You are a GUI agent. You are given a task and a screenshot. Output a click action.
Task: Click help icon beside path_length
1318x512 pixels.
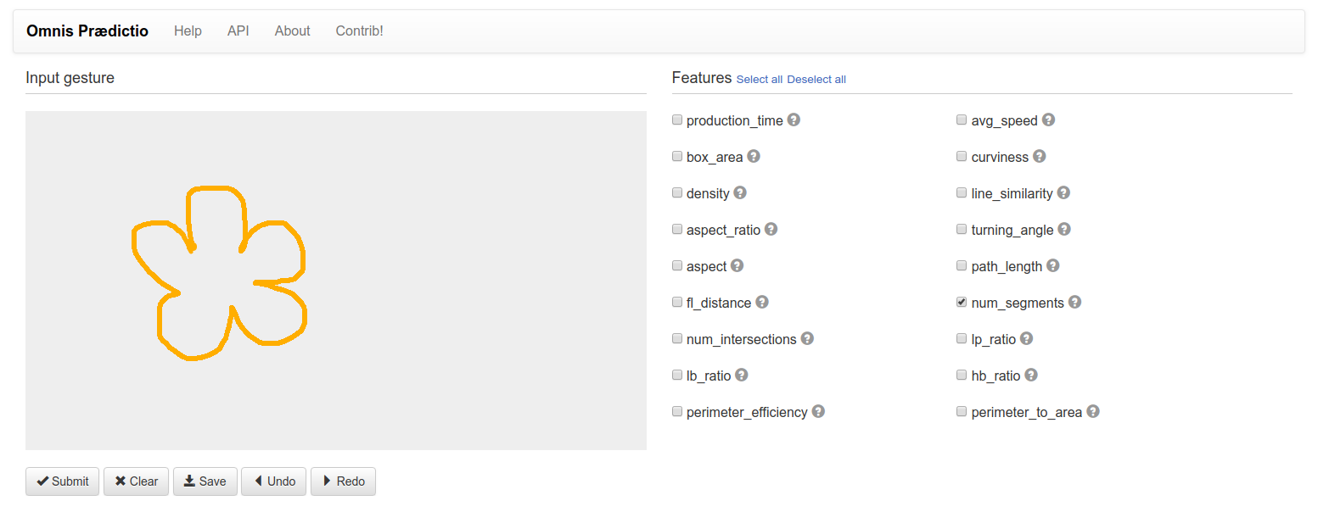tap(1052, 266)
